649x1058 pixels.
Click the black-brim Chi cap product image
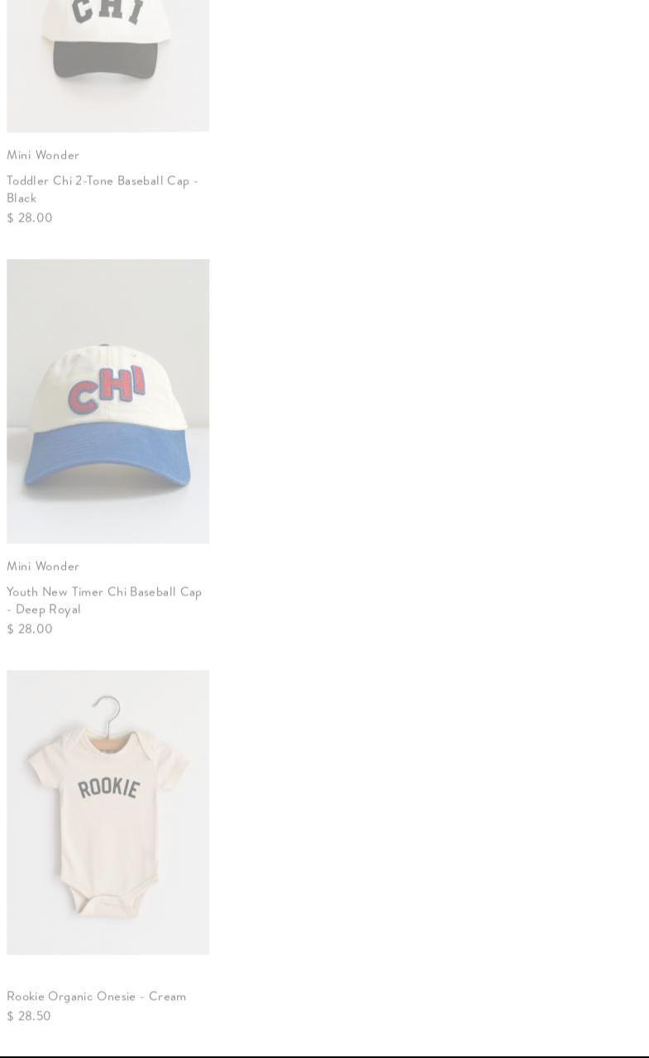[x=107, y=65]
